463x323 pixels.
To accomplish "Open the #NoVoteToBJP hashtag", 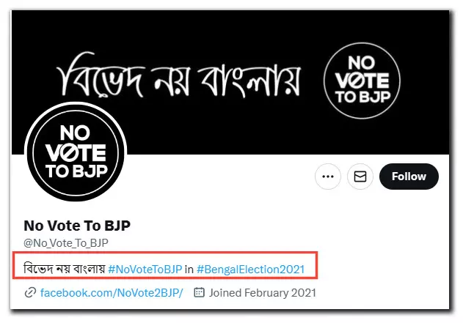I will click(145, 269).
